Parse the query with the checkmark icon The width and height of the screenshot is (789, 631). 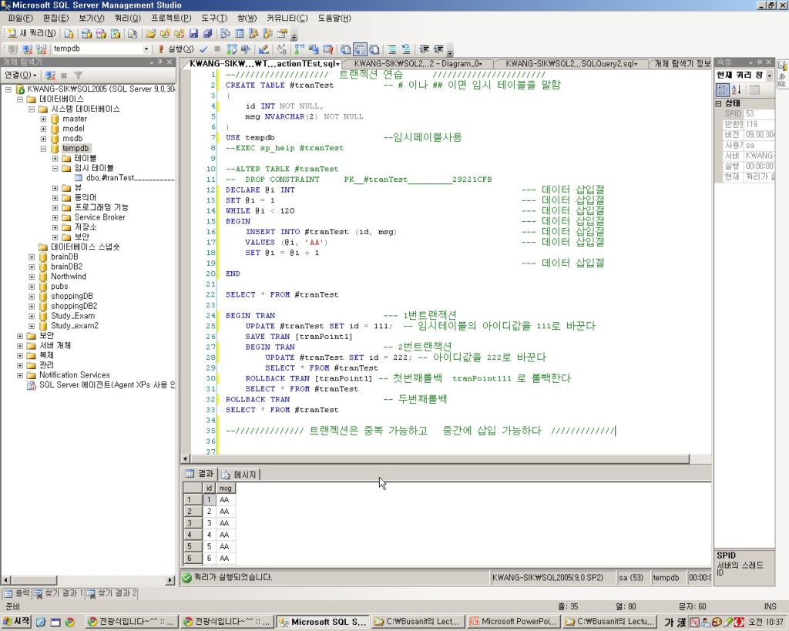click(x=203, y=49)
